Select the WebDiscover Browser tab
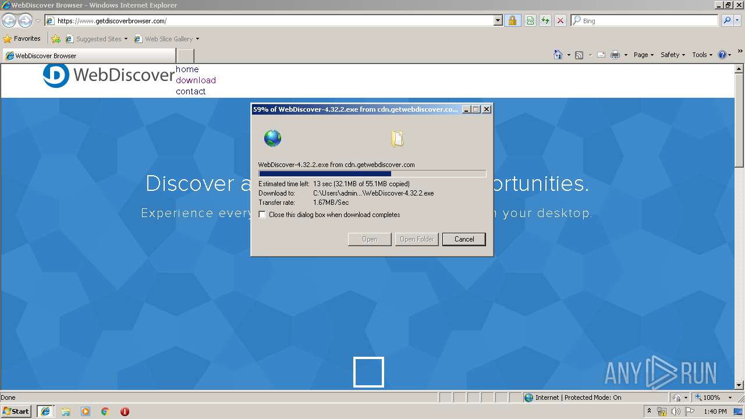Image resolution: width=745 pixels, height=419 pixels. [89, 56]
